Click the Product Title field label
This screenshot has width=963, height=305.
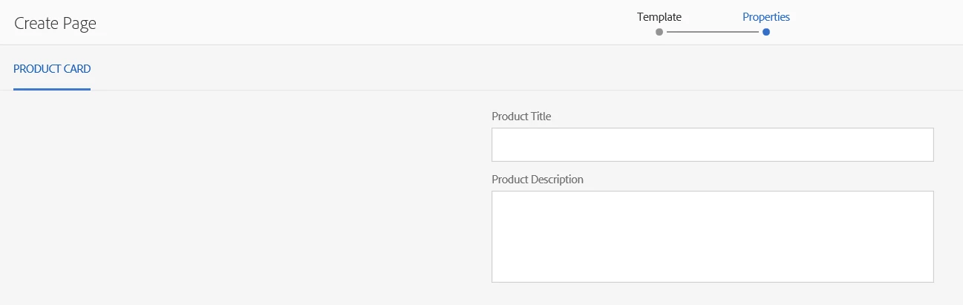click(521, 117)
